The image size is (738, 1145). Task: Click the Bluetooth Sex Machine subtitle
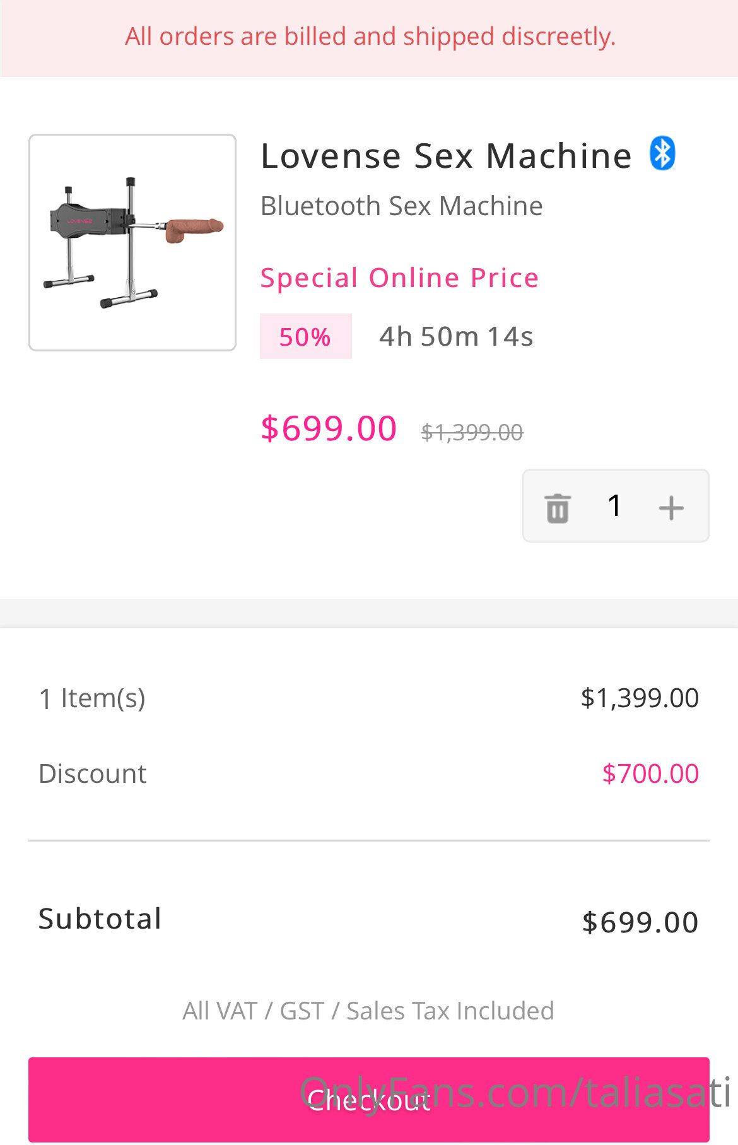tap(402, 206)
